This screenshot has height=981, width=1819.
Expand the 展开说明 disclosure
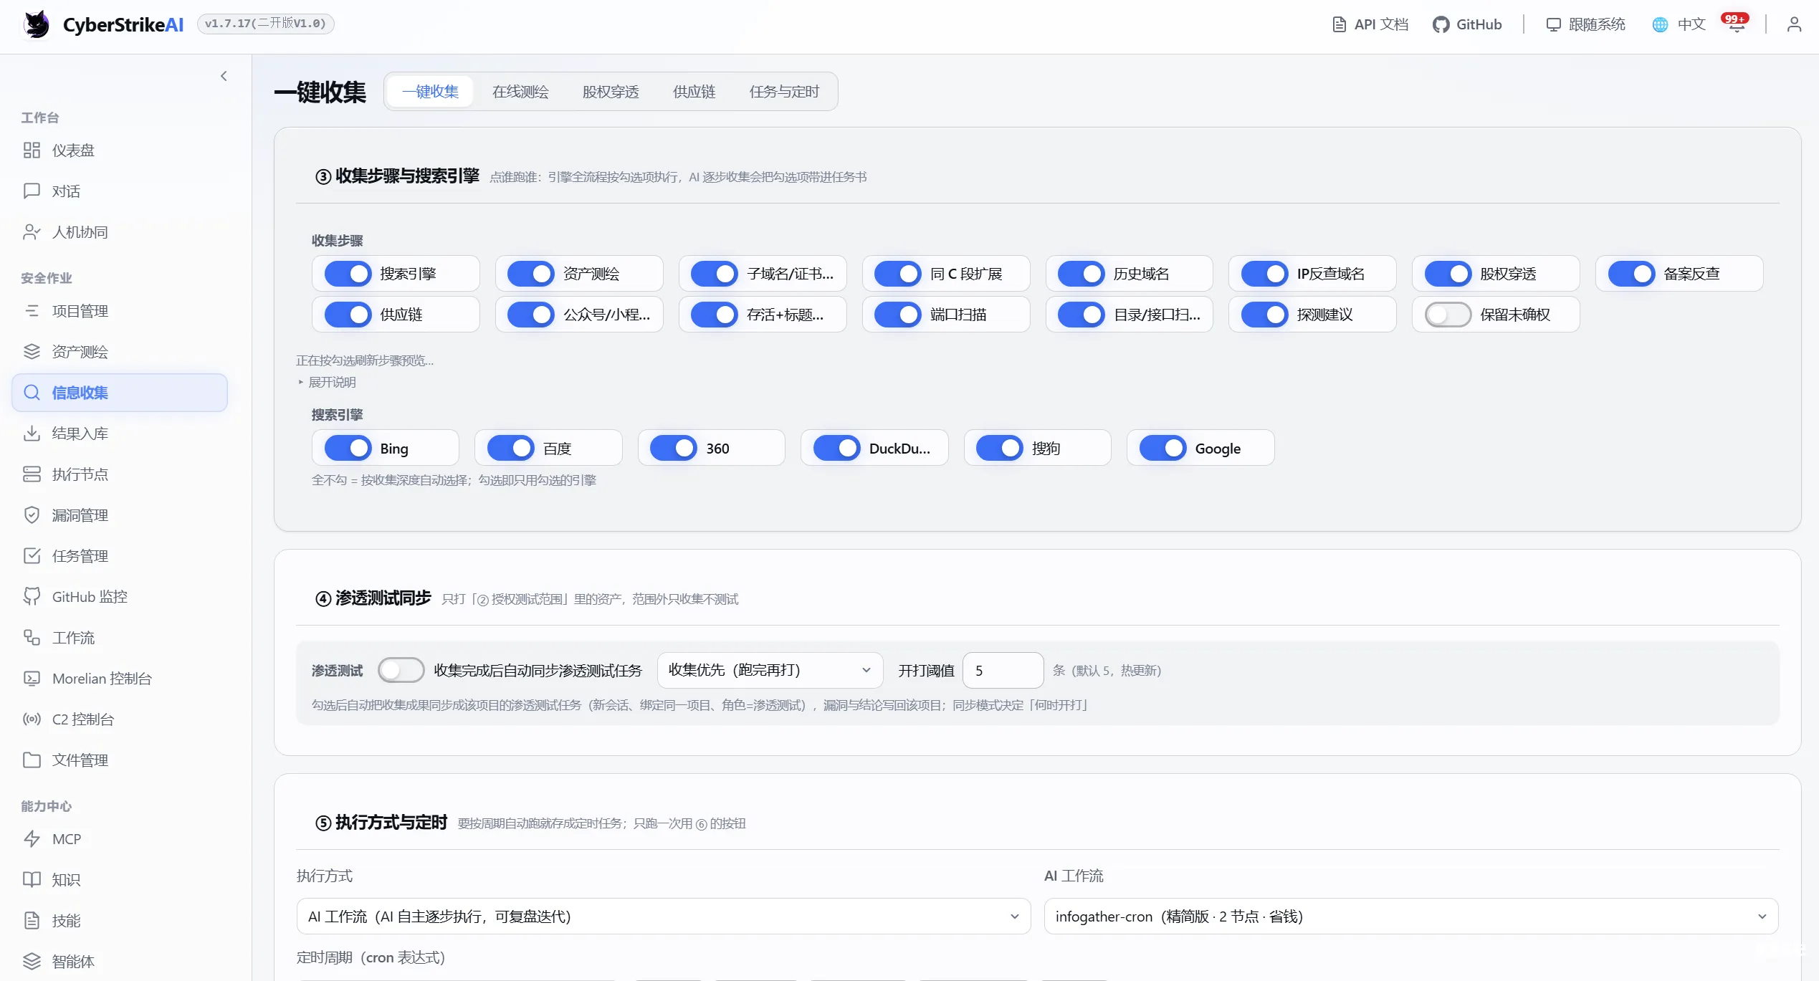(327, 382)
